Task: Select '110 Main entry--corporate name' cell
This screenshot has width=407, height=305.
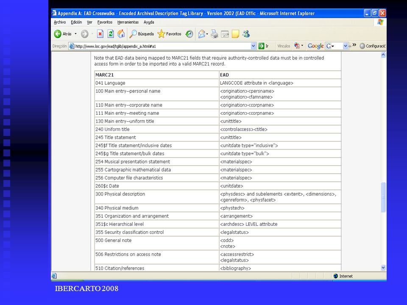Action: click(157, 105)
